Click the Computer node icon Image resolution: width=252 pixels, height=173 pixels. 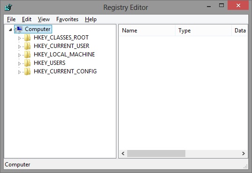coord(19,29)
